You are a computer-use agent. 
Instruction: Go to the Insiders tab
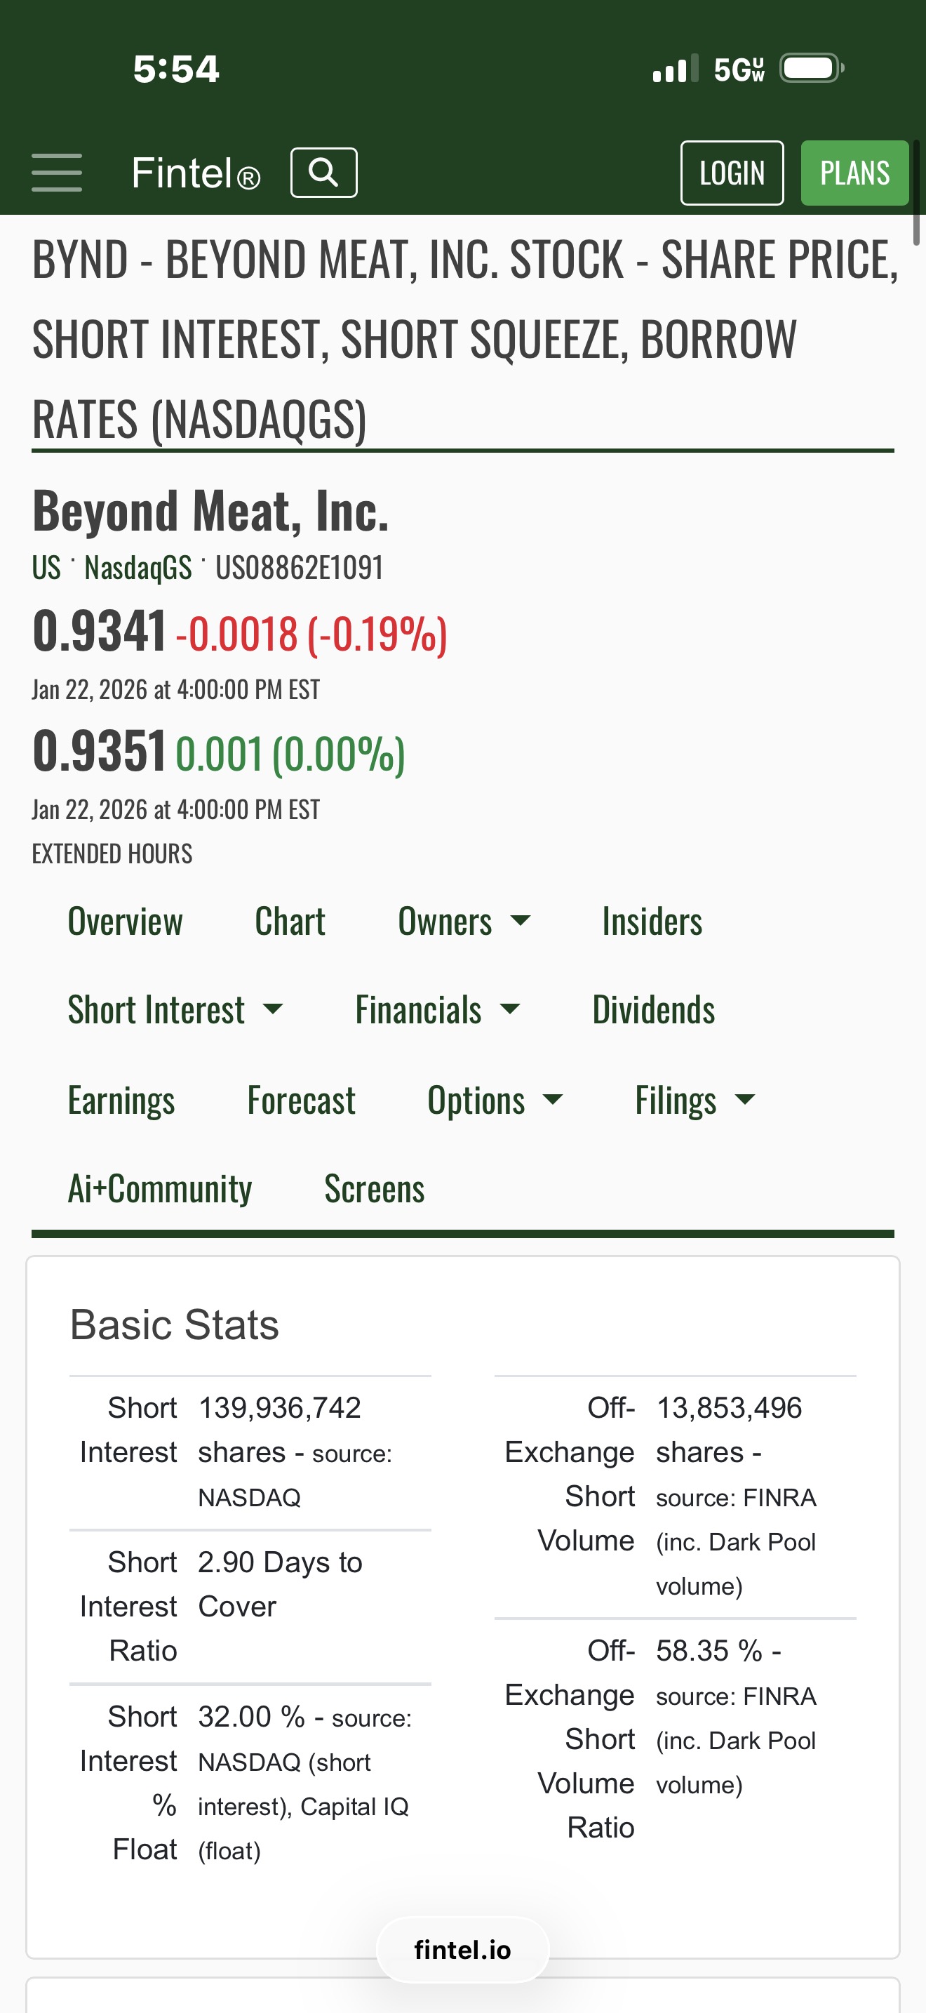652,922
